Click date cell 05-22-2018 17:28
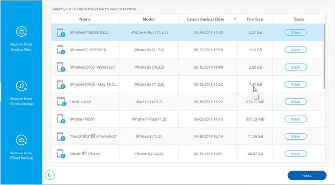Screen dimensions: 335x185 pos(208,50)
